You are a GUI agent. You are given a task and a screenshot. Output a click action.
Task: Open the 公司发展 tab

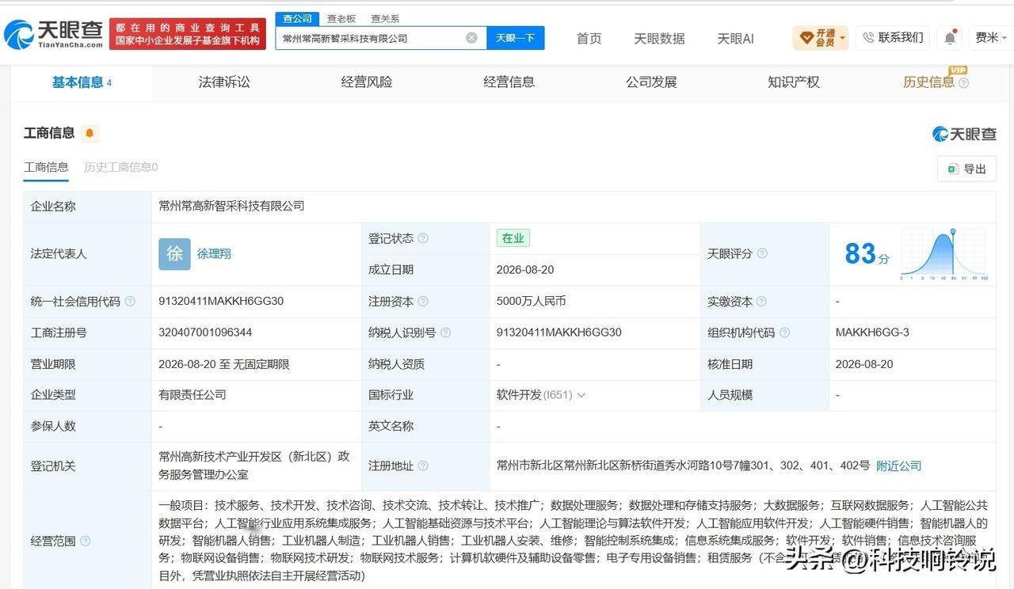tap(651, 82)
